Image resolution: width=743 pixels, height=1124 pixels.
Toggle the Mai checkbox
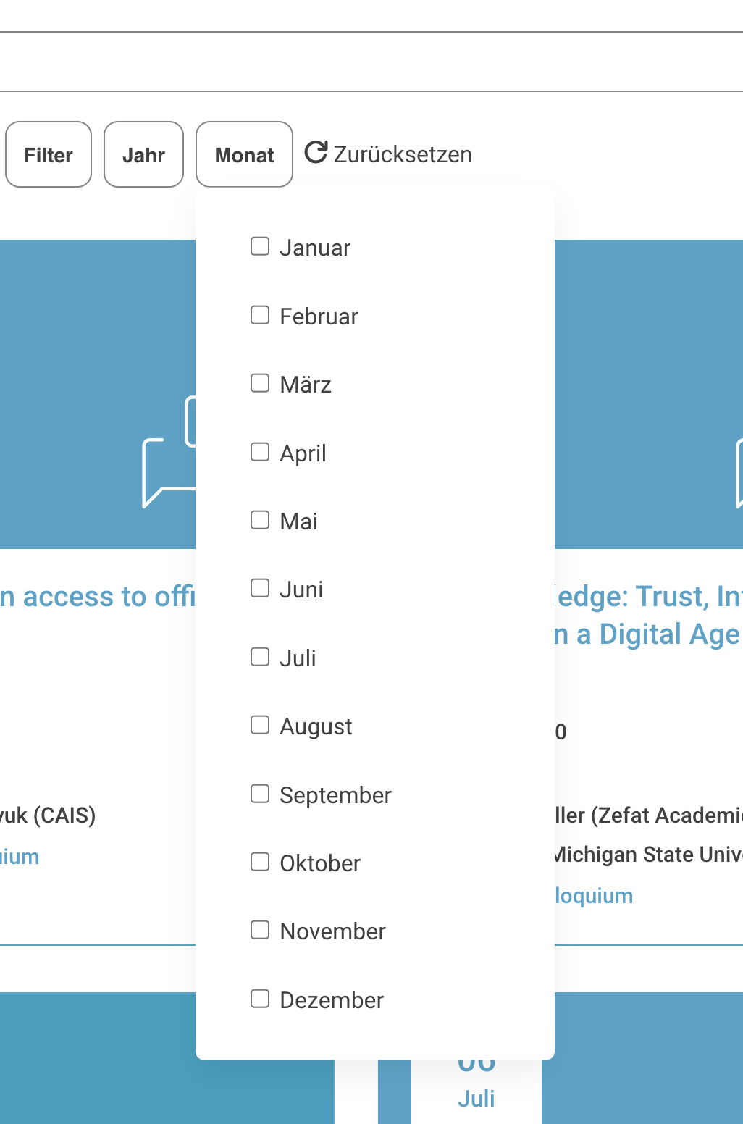[260, 520]
